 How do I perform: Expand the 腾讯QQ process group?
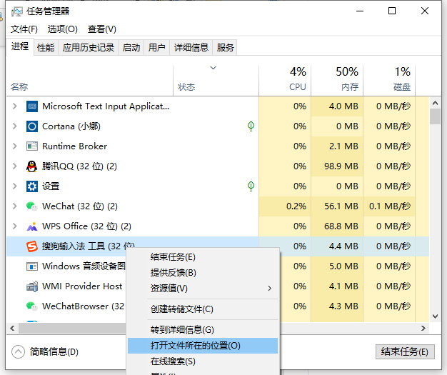tap(14, 166)
